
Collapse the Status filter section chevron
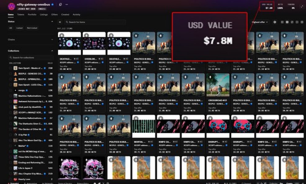click(x=52, y=21)
